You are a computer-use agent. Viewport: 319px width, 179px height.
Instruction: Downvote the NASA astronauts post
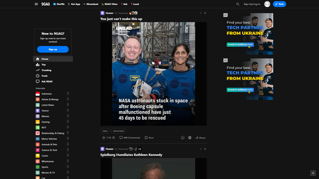pos(114,138)
